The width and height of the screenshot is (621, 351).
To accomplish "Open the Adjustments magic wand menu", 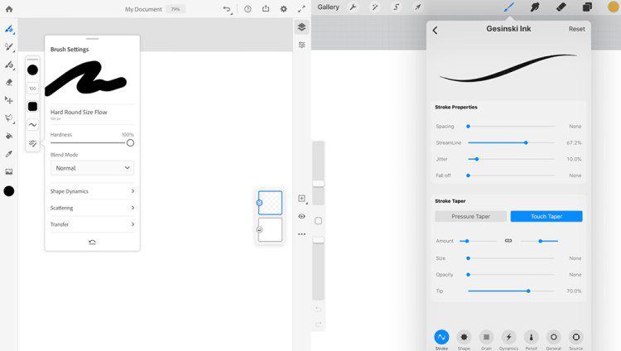I will [x=374, y=7].
